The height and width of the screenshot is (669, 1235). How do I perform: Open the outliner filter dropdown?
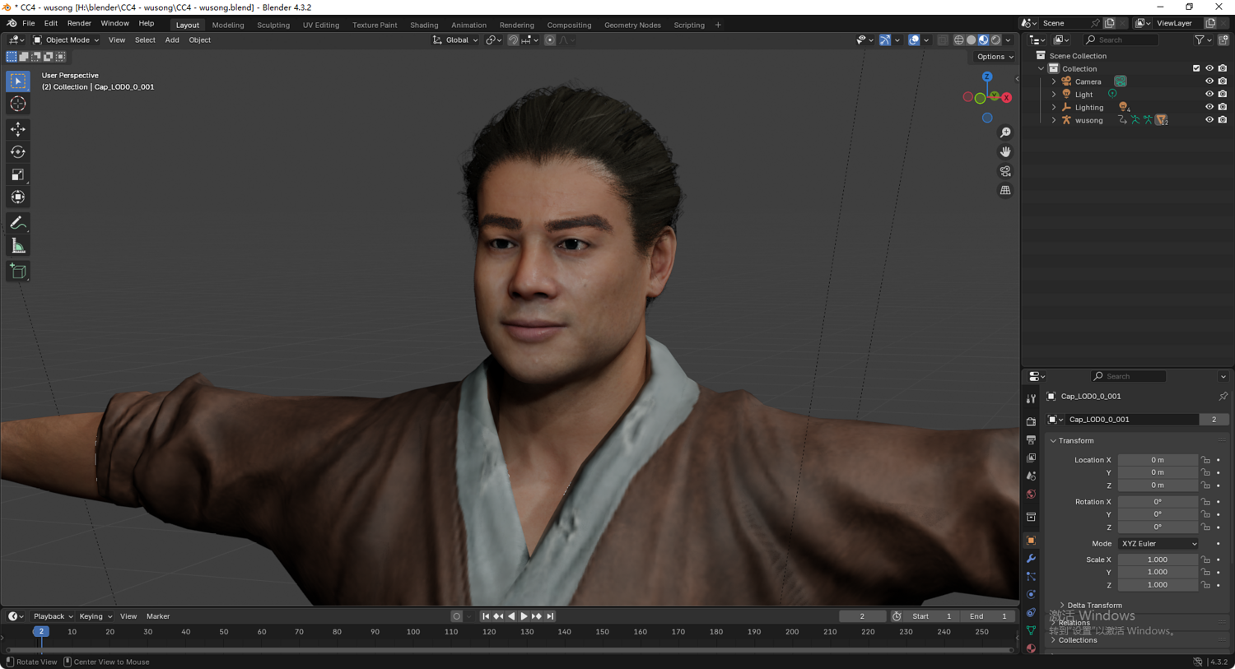1203,39
